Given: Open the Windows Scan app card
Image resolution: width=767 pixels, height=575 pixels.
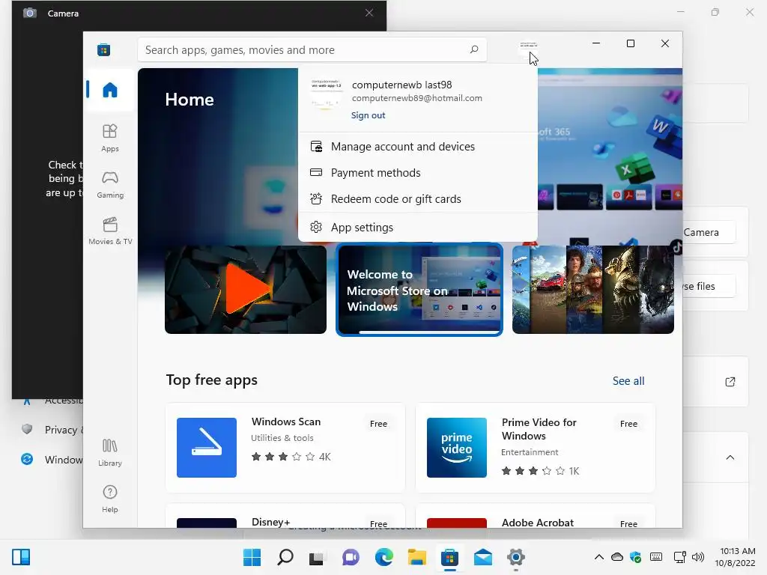Looking at the screenshot, I should (285, 448).
